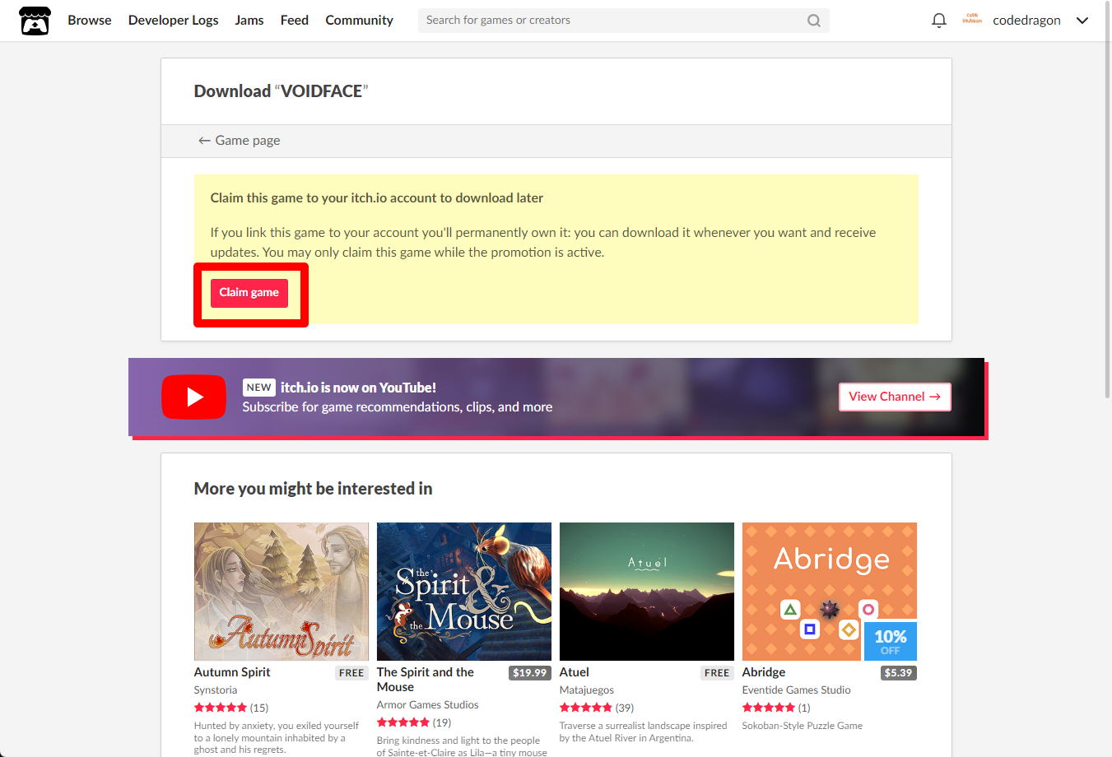Click the Autumn Spirit title link
The image size is (1112, 757).
(232, 672)
